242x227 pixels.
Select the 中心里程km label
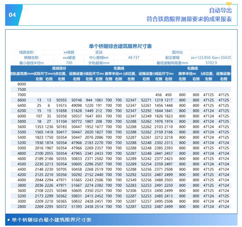pyautogui.click(x=99, y=58)
